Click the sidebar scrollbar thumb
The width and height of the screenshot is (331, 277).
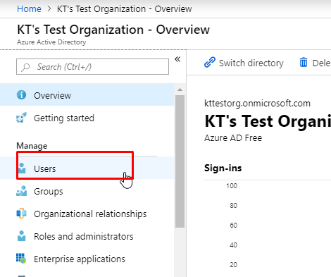(180, 161)
